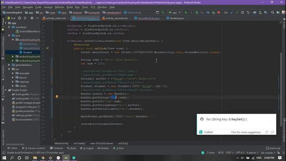Click Sync Project with Gradle Files icon
286x161 pixels.
coord(254,13)
